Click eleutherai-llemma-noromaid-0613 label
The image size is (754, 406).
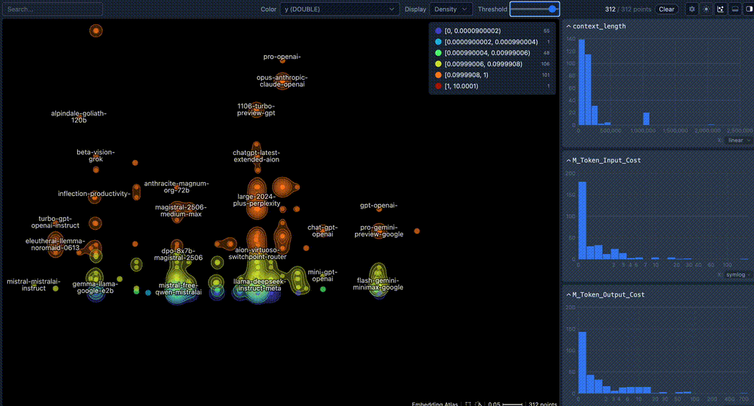pos(55,244)
